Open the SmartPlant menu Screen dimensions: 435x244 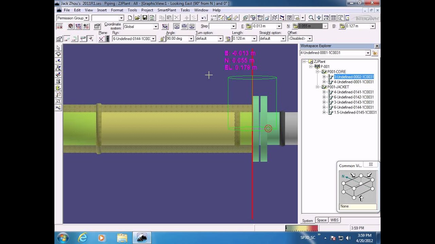click(167, 10)
